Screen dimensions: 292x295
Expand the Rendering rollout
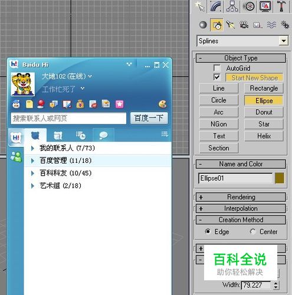coord(241,197)
